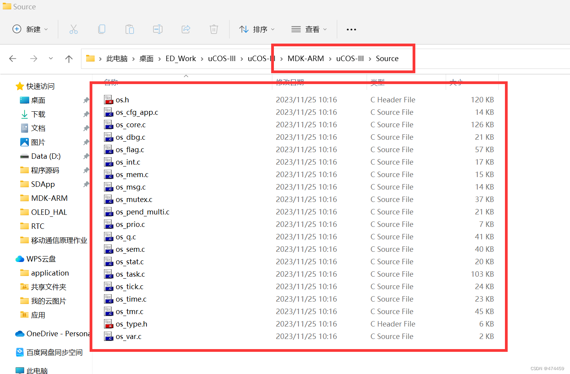This screenshot has width=570, height=374.
Task: Select file os_type.h
Action: point(131,324)
